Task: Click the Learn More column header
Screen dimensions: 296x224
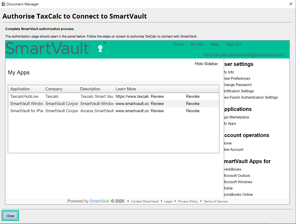Action: pos(126,89)
